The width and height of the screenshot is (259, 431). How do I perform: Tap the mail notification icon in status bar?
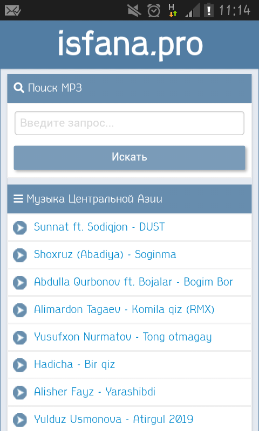tap(12, 10)
